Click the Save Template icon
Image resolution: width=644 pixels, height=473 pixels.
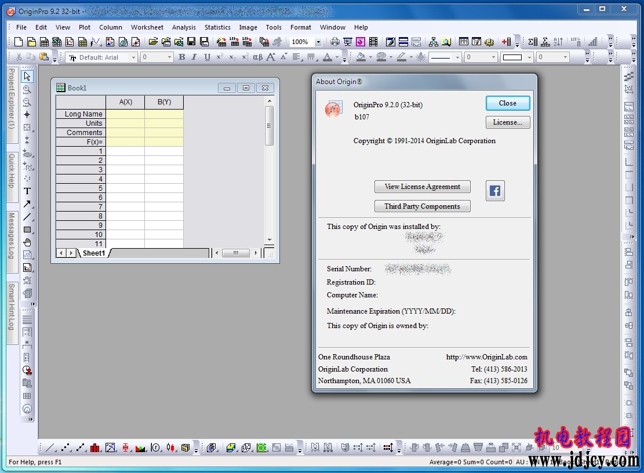coord(204,42)
